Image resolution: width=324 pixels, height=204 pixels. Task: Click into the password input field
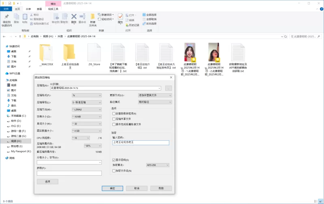pyautogui.click(x=141, y=142)
